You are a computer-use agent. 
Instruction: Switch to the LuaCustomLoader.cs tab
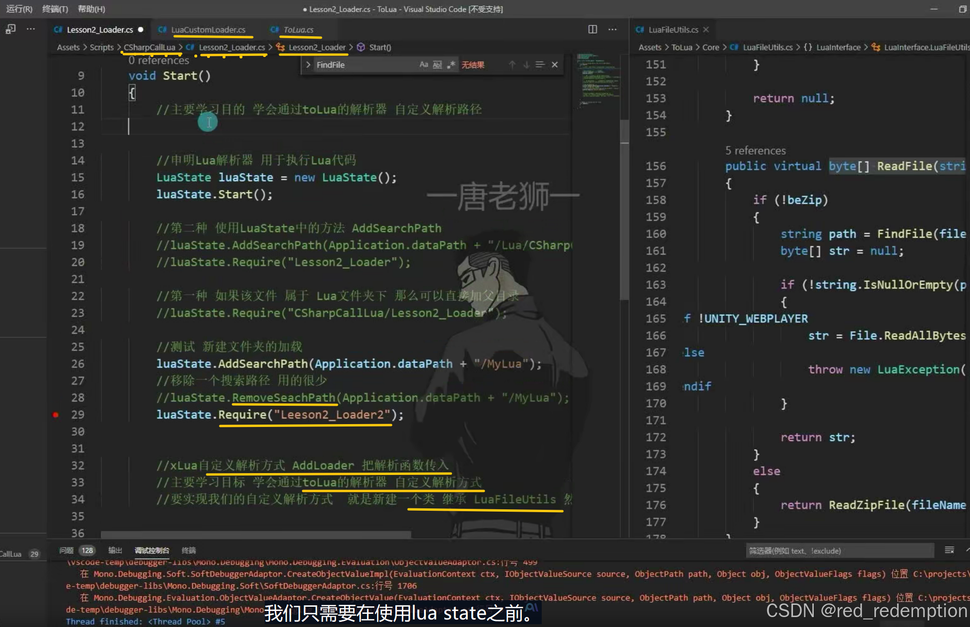point(208,30)
